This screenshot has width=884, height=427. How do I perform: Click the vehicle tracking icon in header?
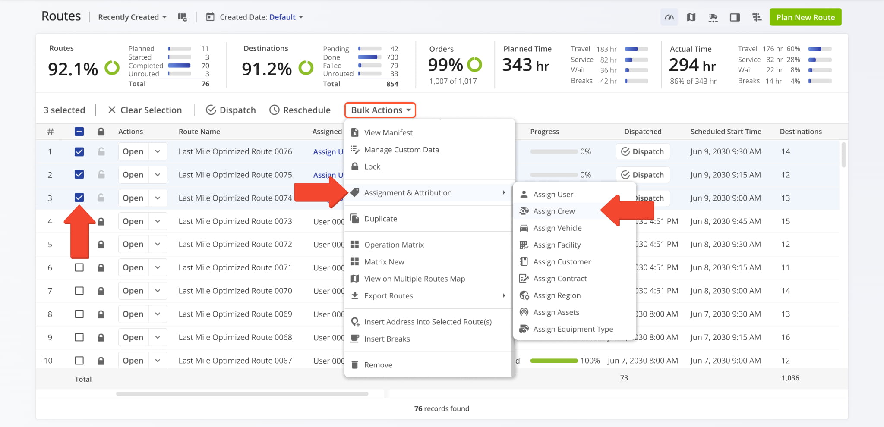713,17
